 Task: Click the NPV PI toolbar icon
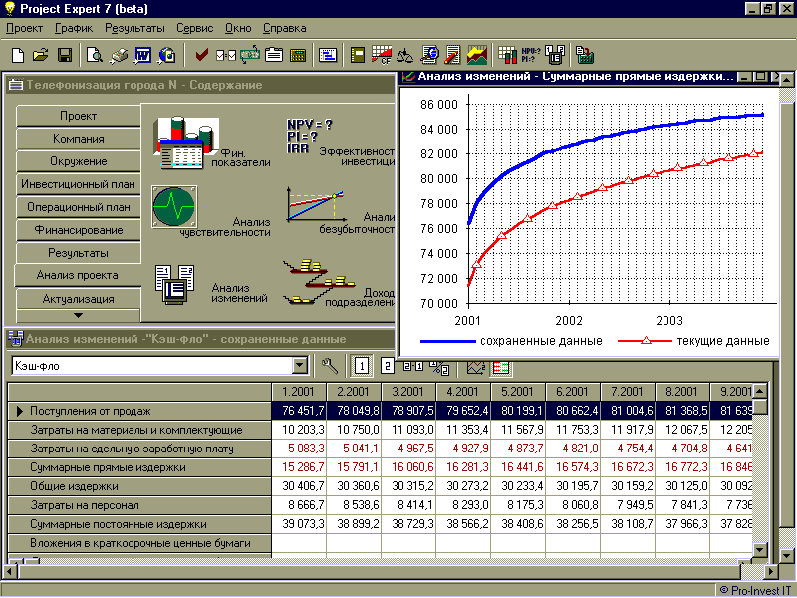(531, 55)
